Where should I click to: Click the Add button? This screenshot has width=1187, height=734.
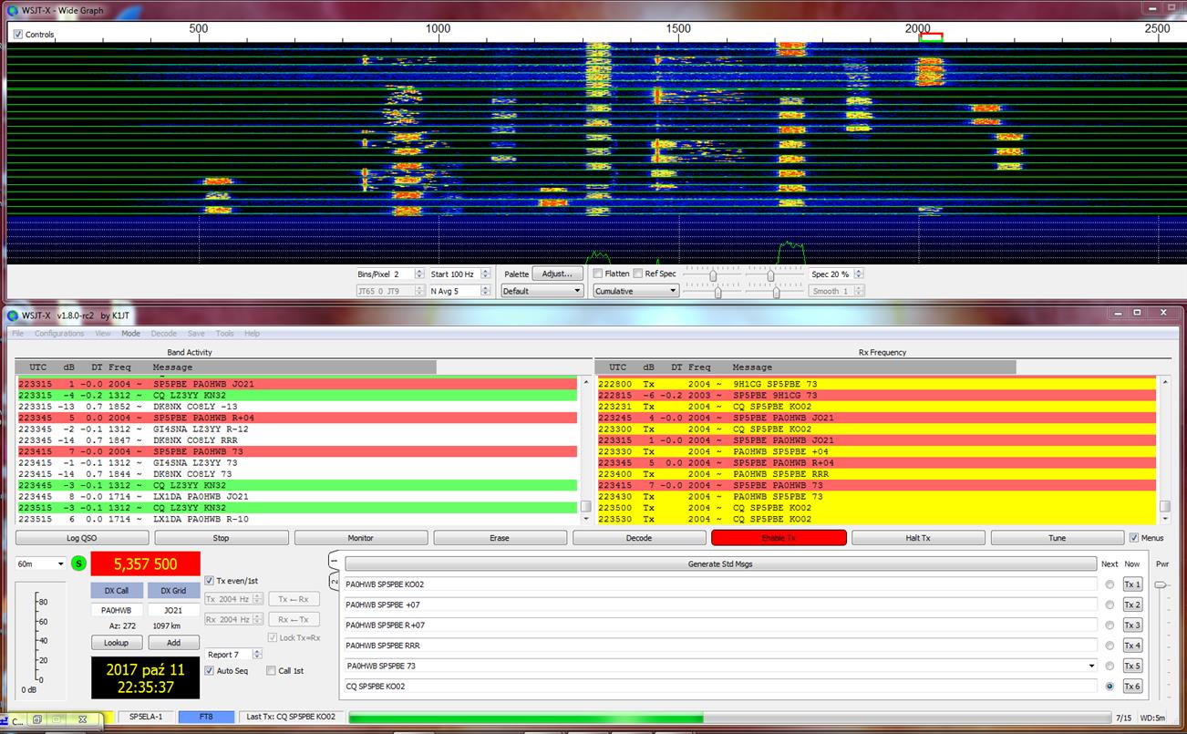pyautogui.click(x=173, y=643)
